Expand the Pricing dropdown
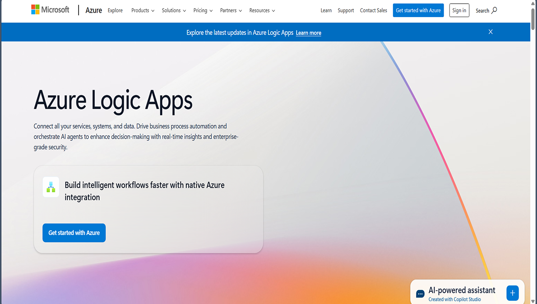 point(203,10)
